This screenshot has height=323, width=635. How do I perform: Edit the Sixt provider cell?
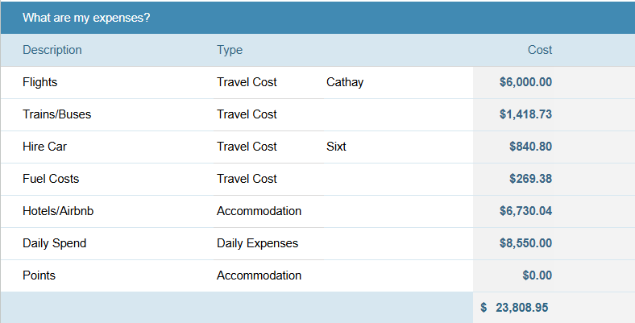tap(398, 147)
